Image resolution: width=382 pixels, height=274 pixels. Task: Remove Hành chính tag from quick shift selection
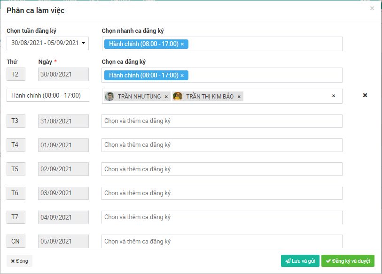182,44
